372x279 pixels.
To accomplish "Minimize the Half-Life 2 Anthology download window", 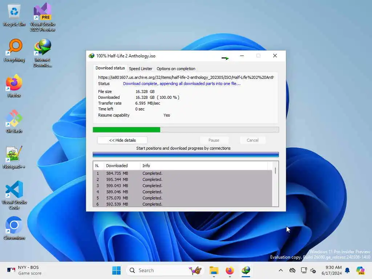I will click(242, 56).
